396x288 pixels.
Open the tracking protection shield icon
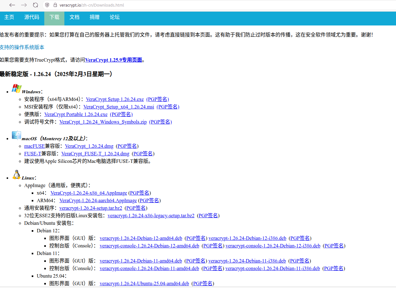click(x=47, y=5)
